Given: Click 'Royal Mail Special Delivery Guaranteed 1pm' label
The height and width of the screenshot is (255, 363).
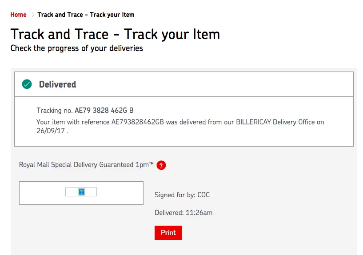Looking at the screenshot, I should [86, 165].
